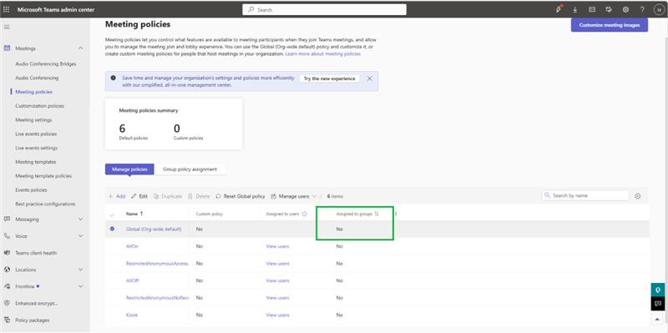Open the help question mark icon
This screenshot has height=333, width=668.
(x=642, y=10)
